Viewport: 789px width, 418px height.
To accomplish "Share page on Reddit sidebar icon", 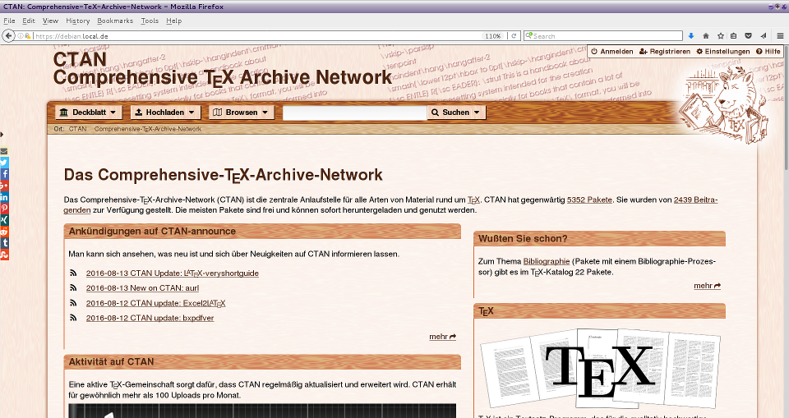I will [4, 232].
